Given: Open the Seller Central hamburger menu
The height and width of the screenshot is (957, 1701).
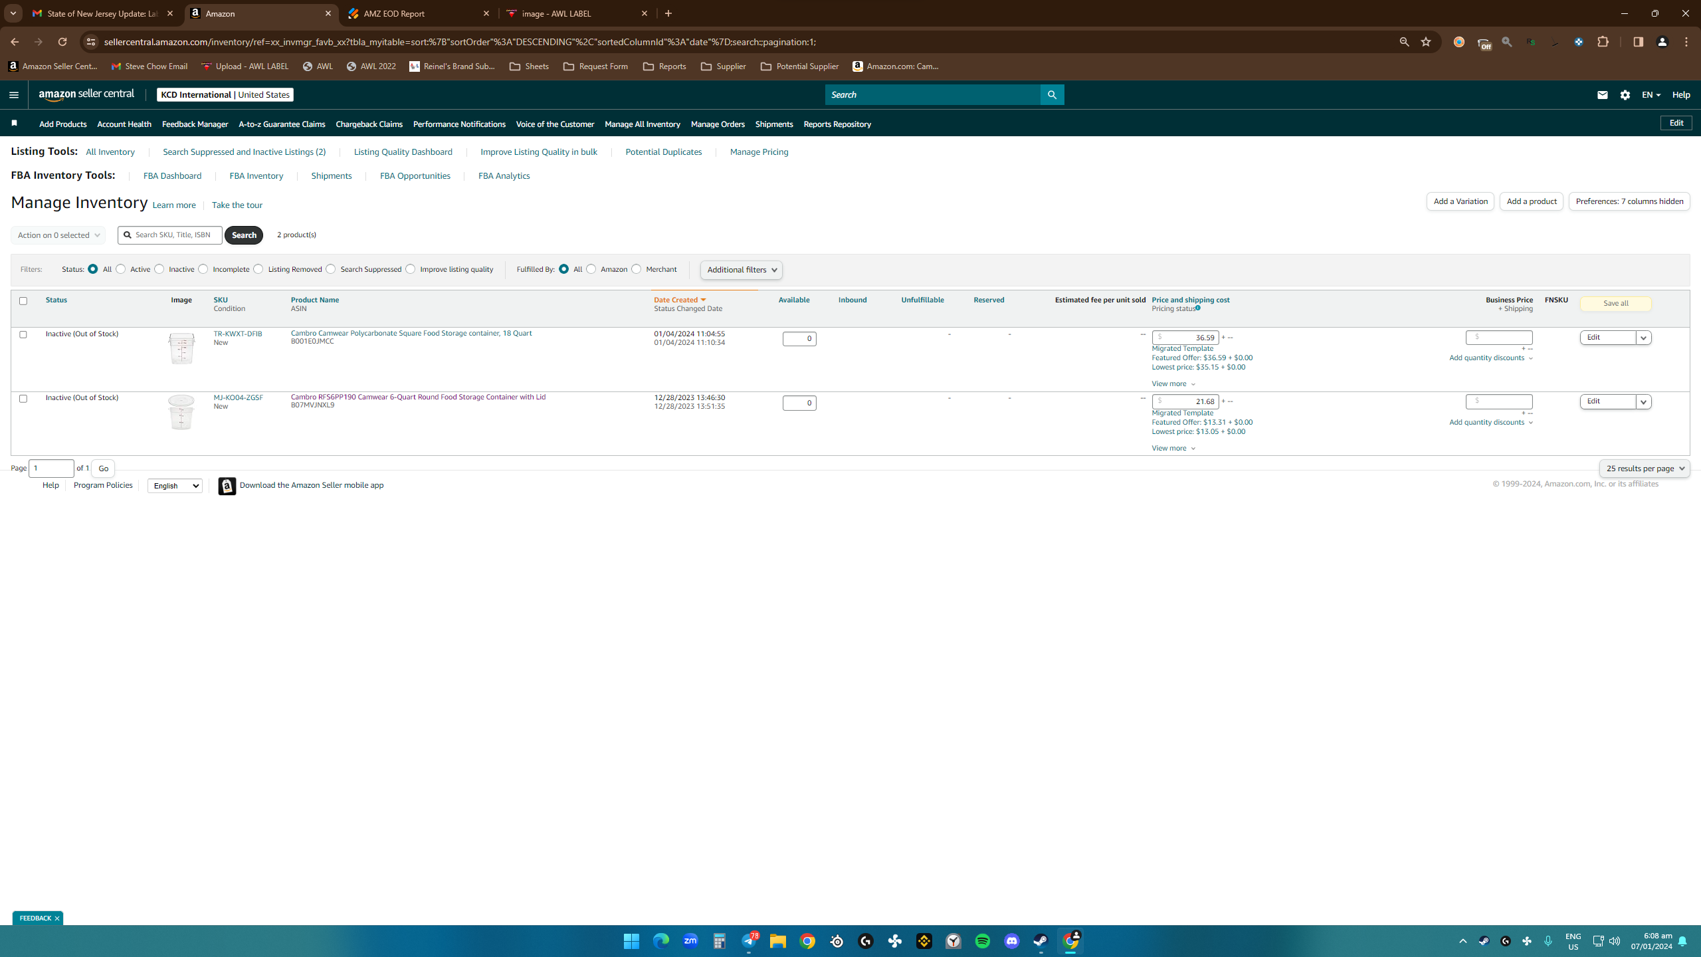Looking at the screenshot, I should tap(13, 94).
